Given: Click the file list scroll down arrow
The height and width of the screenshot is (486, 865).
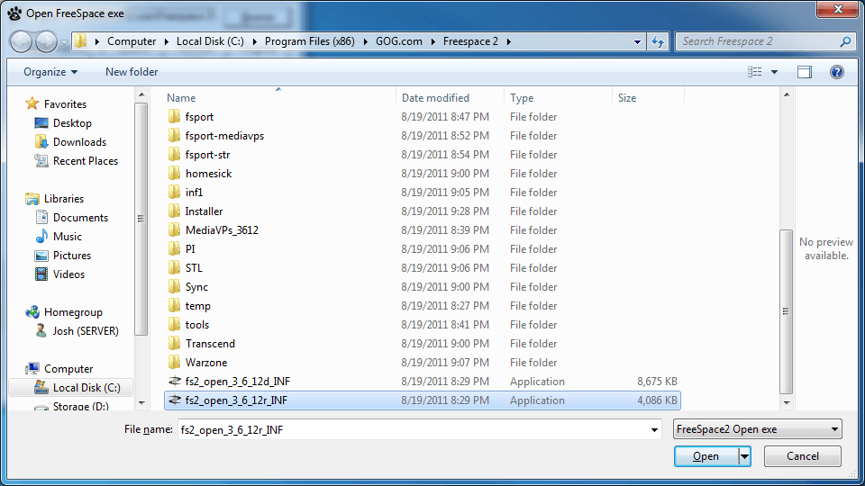Looking at the screenshot, I should [x=787, y=403].
